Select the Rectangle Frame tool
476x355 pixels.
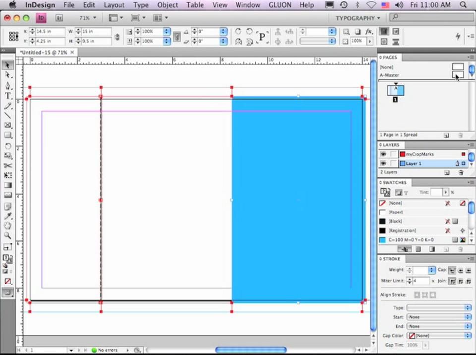click(x=8, y=125)
